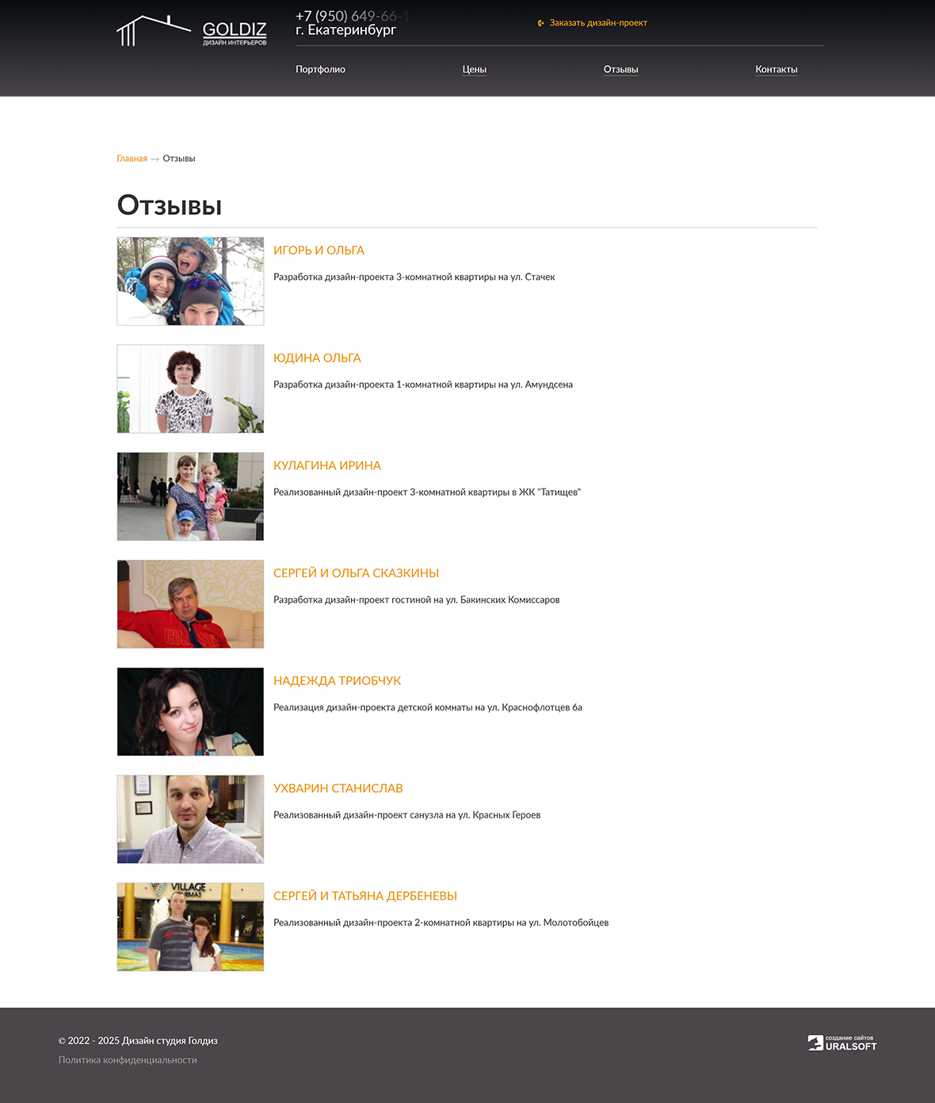Click the Кулагина Ирина photo thumbnail
935x1103 pixels.
190,496
